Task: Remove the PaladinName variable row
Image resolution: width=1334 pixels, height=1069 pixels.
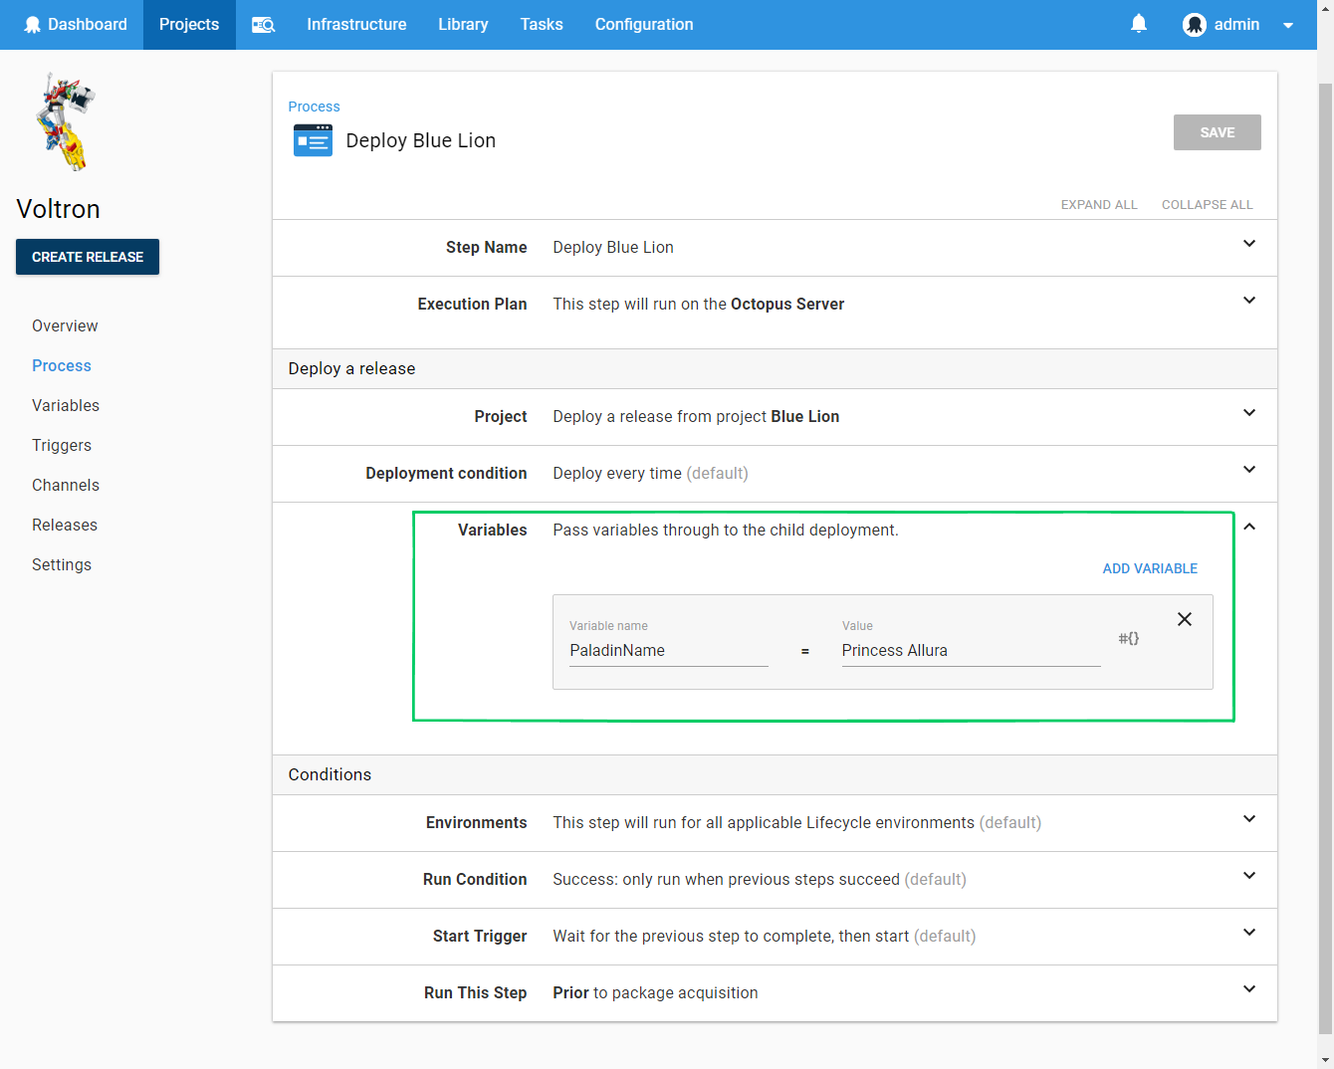Action: [x=1184, y=618]
